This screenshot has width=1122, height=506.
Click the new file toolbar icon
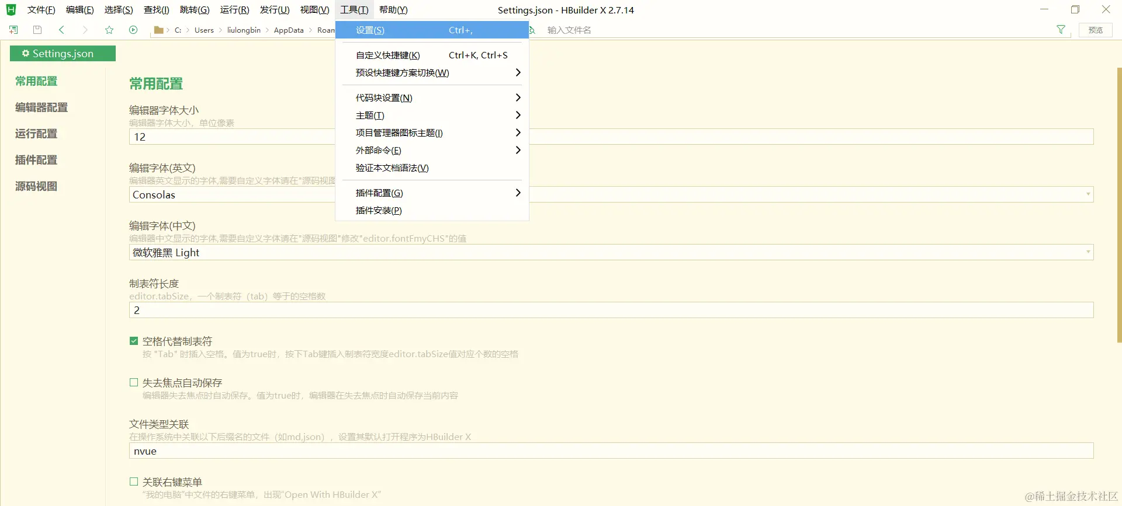click(x=13, y=30)
